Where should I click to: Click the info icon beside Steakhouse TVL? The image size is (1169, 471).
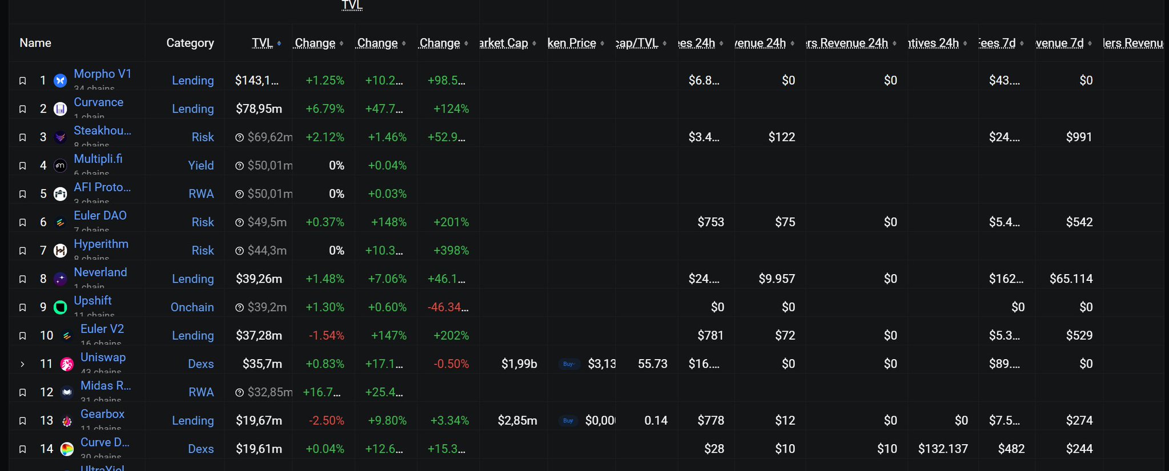pos(240,137)
